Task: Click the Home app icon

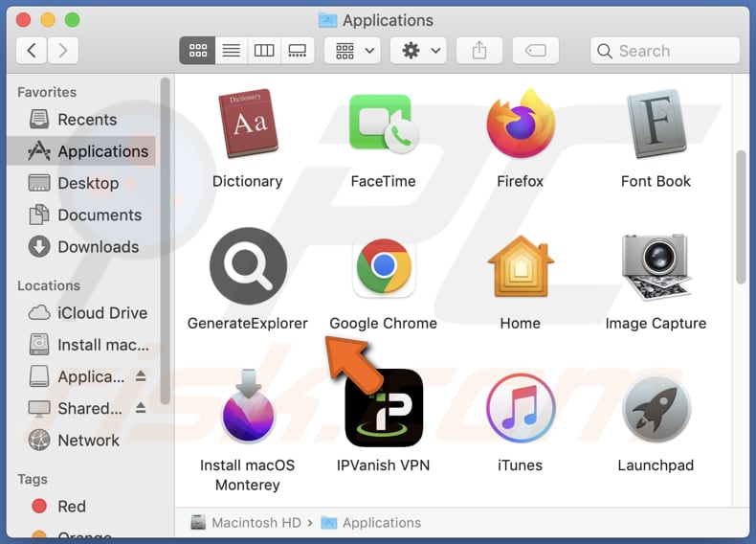Action: (x=521, y=265)
